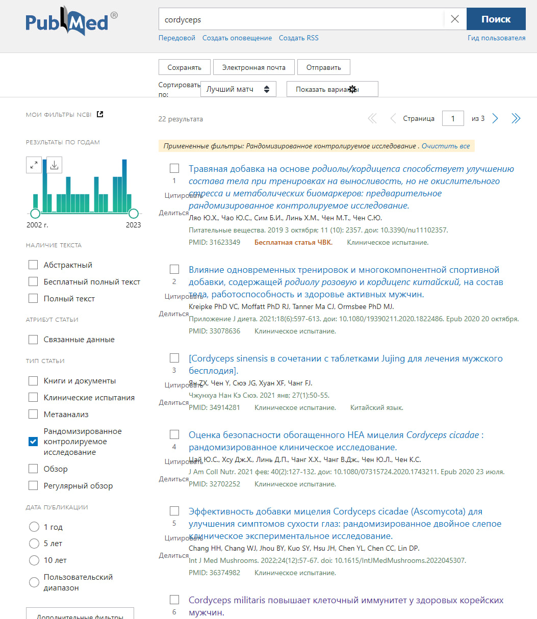Click the gear icon in display options
Image resolution: width=537 pixels, height=619 pixels.
pos(352,89)
